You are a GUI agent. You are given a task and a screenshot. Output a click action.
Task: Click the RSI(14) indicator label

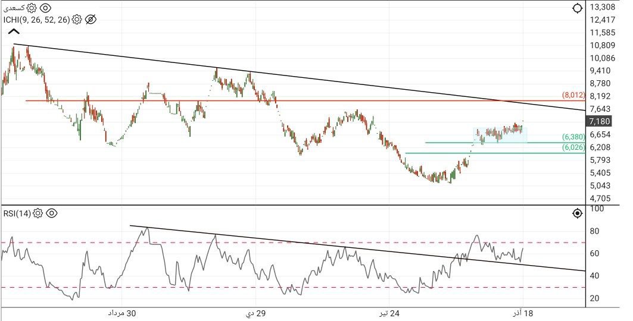pyautogui.click(x=17, y=213)
